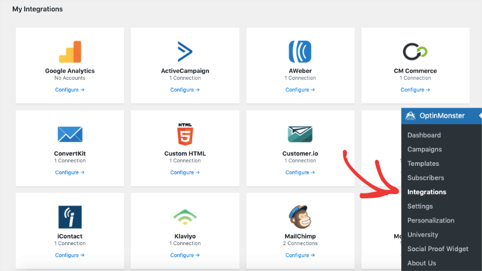Click the AWeber title text
Image resolution: width=482 pixels, height=271 pixels.
point(300,71)
